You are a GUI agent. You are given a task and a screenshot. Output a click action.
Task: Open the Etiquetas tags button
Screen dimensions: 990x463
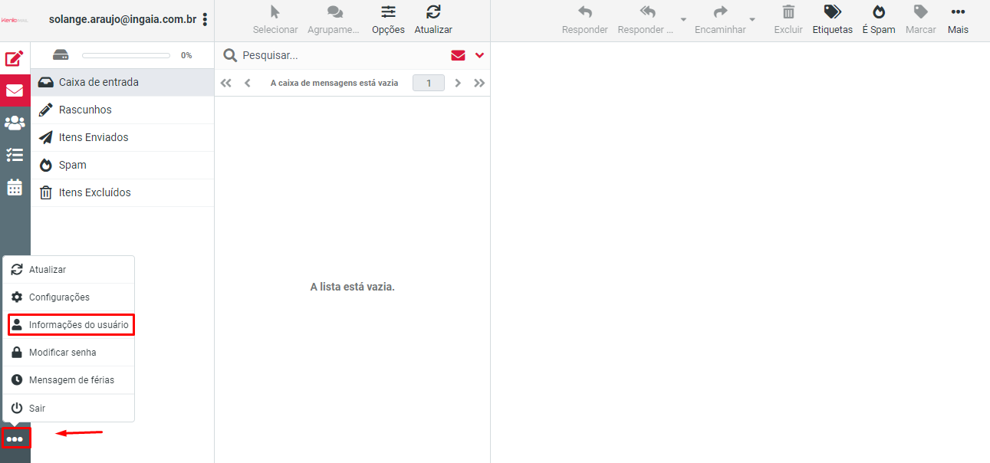tap(833, 20)
